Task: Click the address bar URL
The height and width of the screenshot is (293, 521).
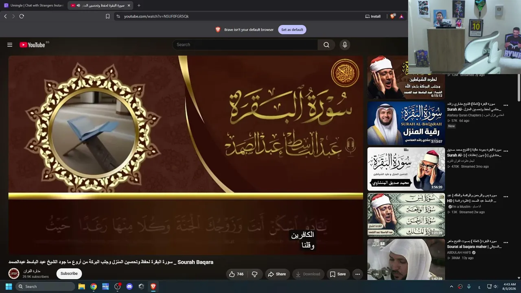Action: click(156, 16)
